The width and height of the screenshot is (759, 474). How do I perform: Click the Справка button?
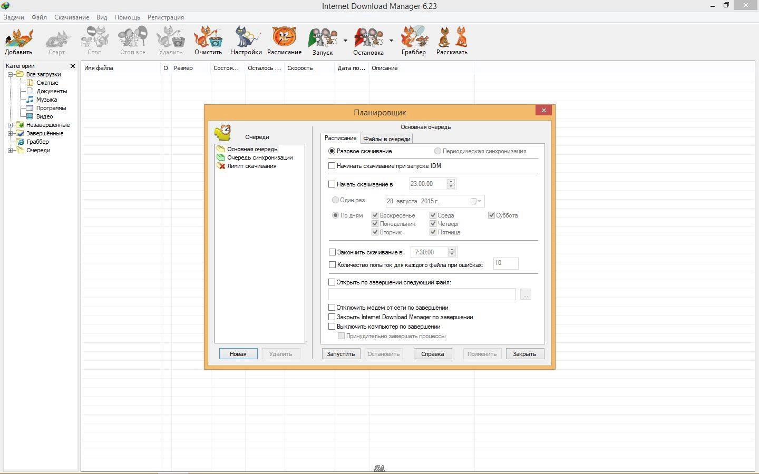[433, 354]
